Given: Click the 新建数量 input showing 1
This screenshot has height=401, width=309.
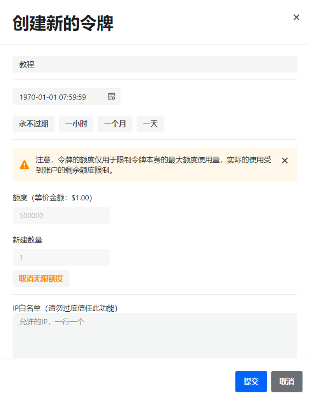Looking at the screenshot, I should 61,257.
